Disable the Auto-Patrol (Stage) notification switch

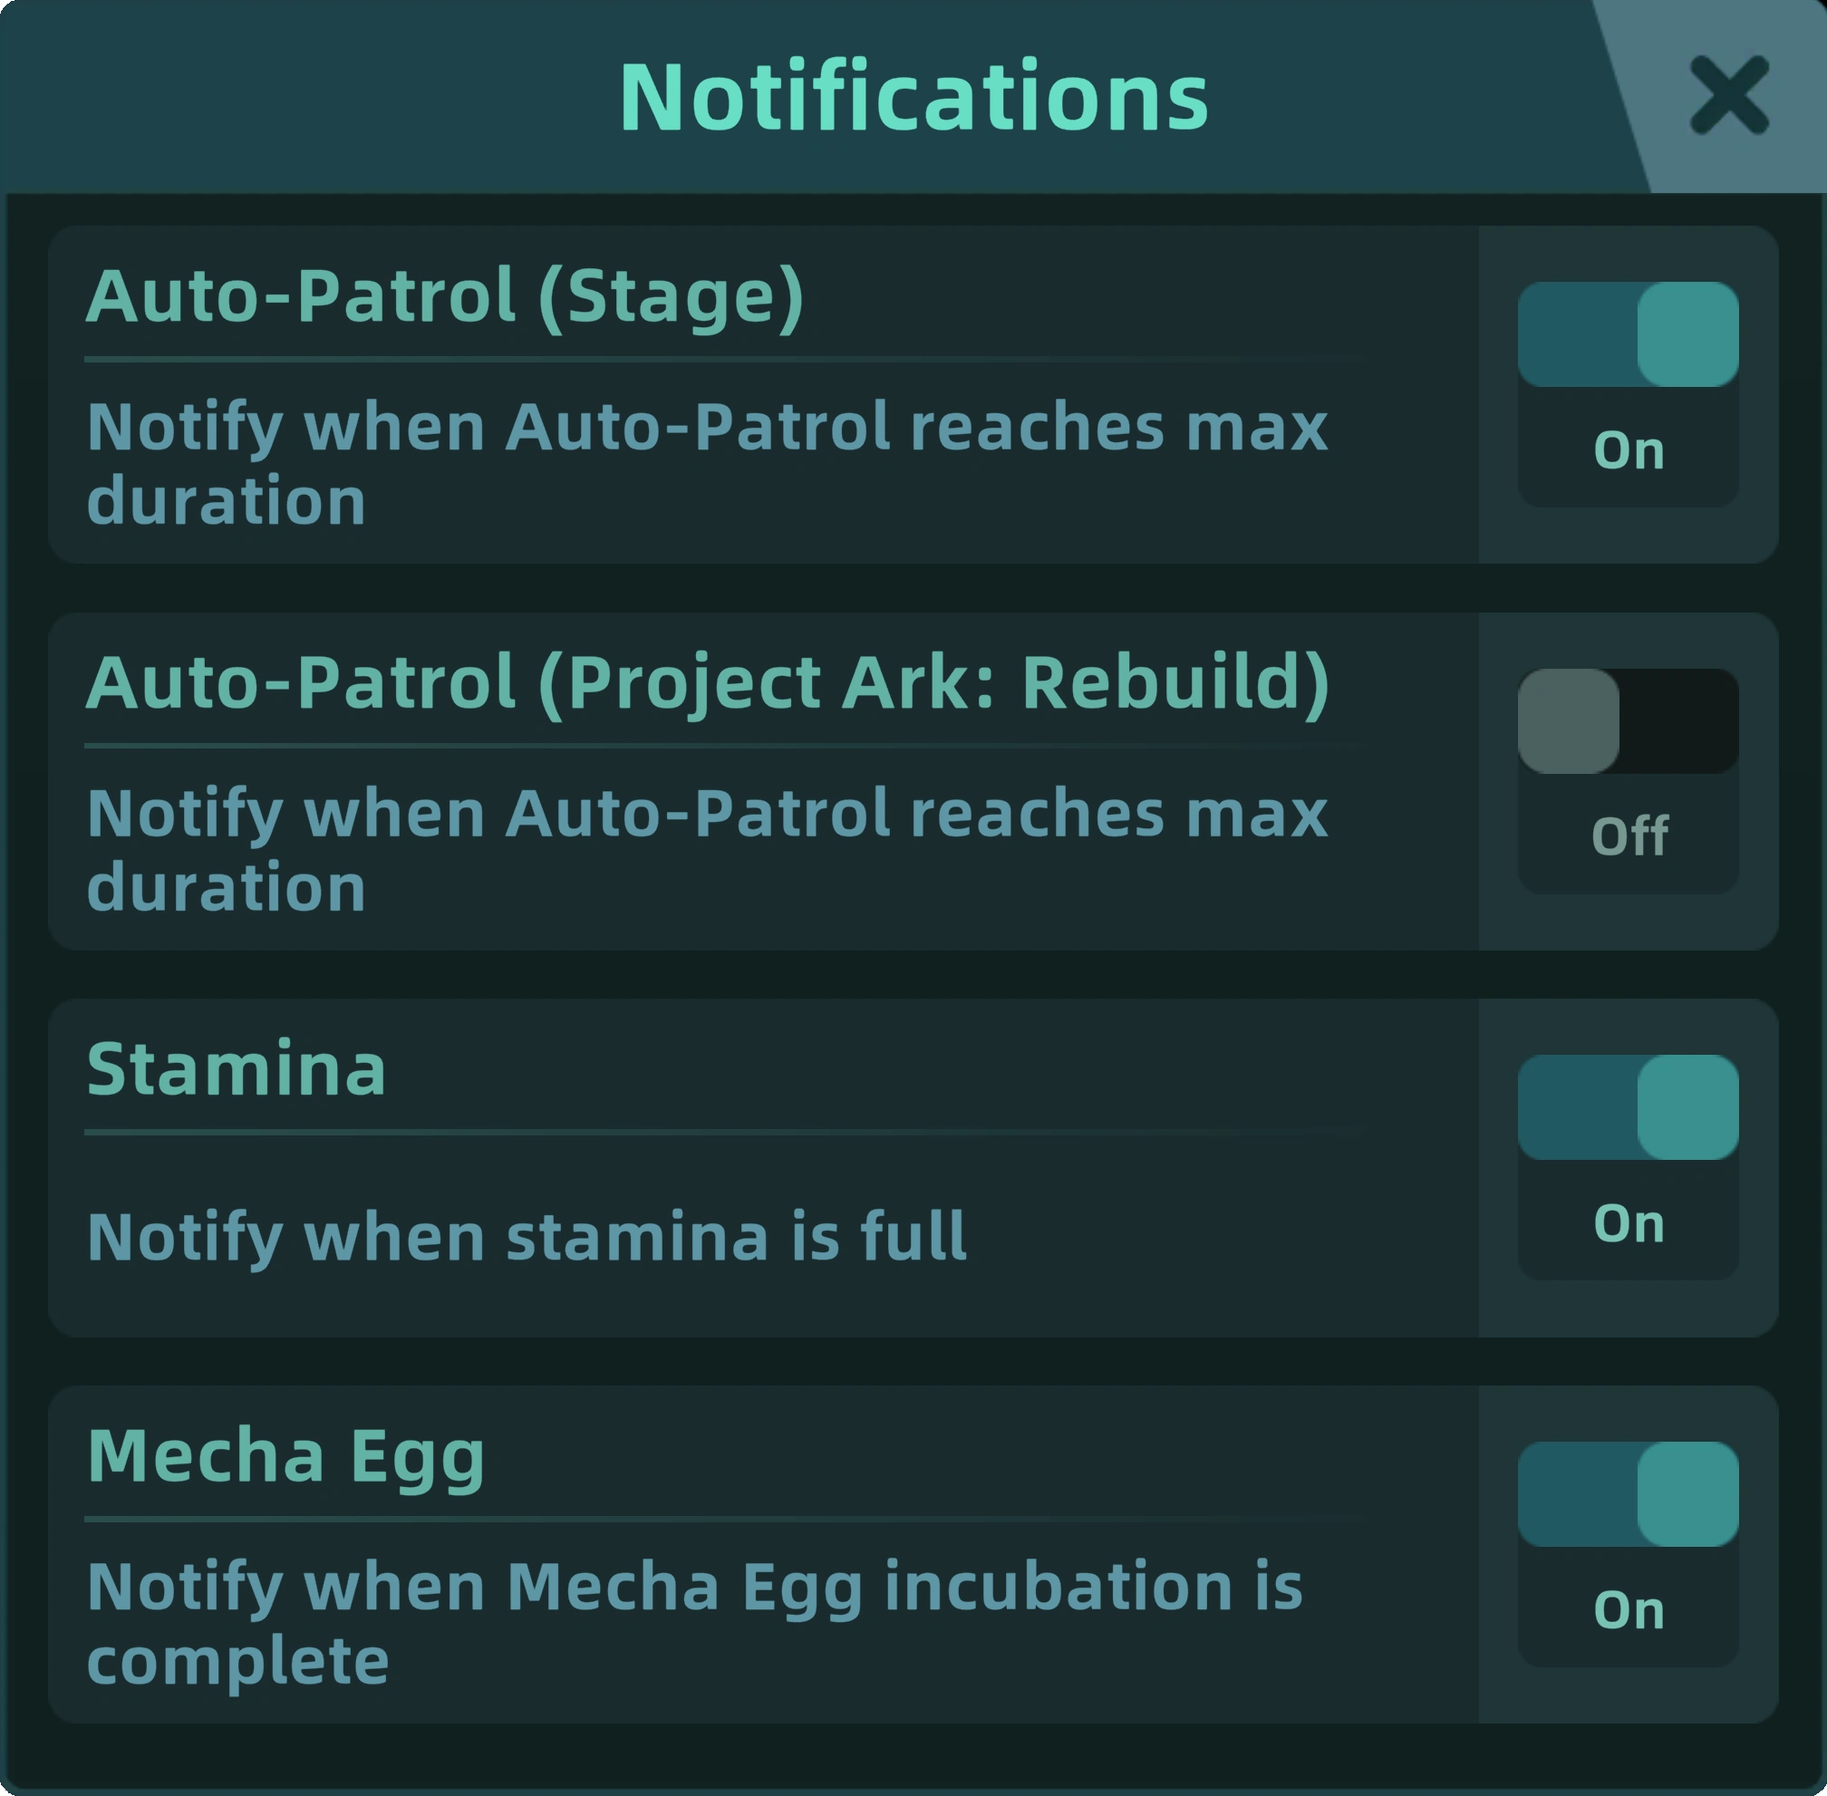1627,334
